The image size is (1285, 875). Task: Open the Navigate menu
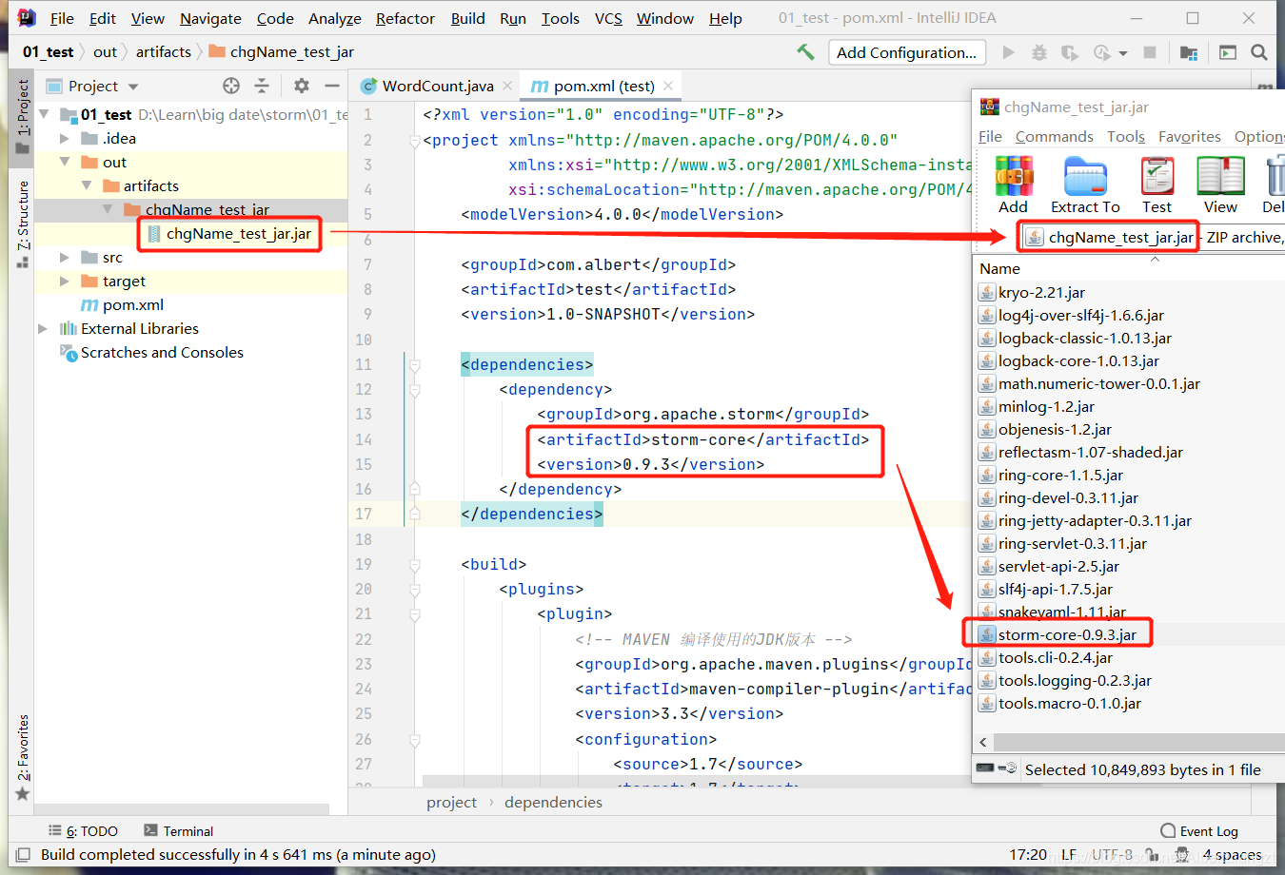click(x=210, y=18)
